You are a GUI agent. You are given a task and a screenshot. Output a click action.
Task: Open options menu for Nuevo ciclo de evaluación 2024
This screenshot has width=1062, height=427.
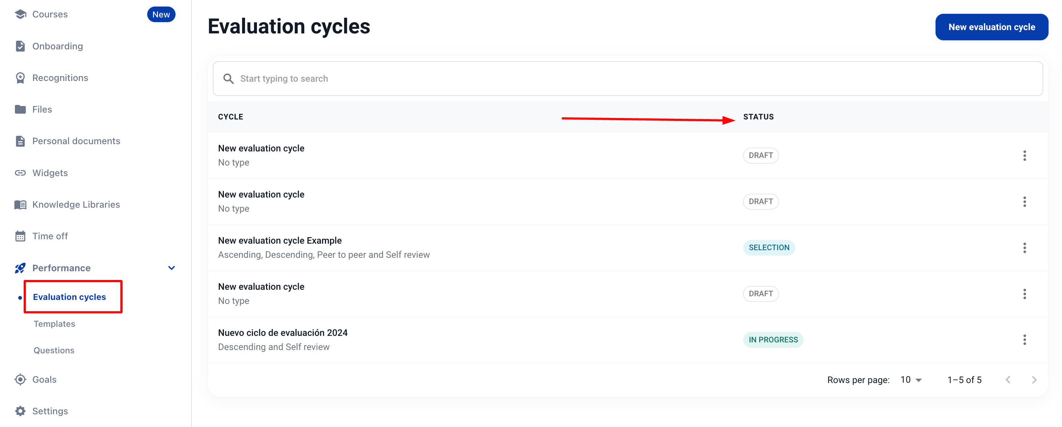1025,340
